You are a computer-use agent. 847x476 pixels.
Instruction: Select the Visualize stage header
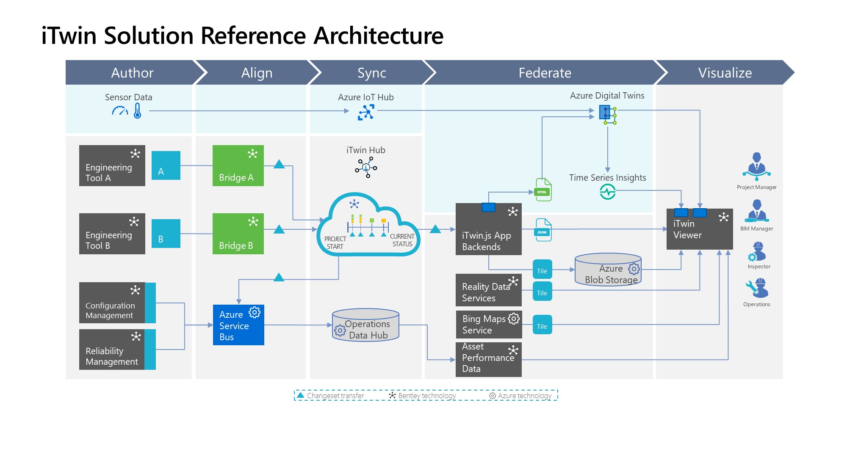[725, 73]
